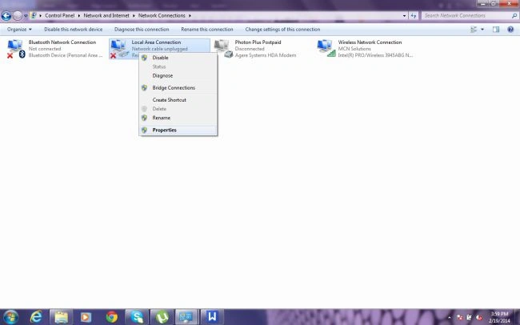This screenshot has height=325, width=520.
Task: Choose Create Shortcut in context menu
Action: point(178,99)
